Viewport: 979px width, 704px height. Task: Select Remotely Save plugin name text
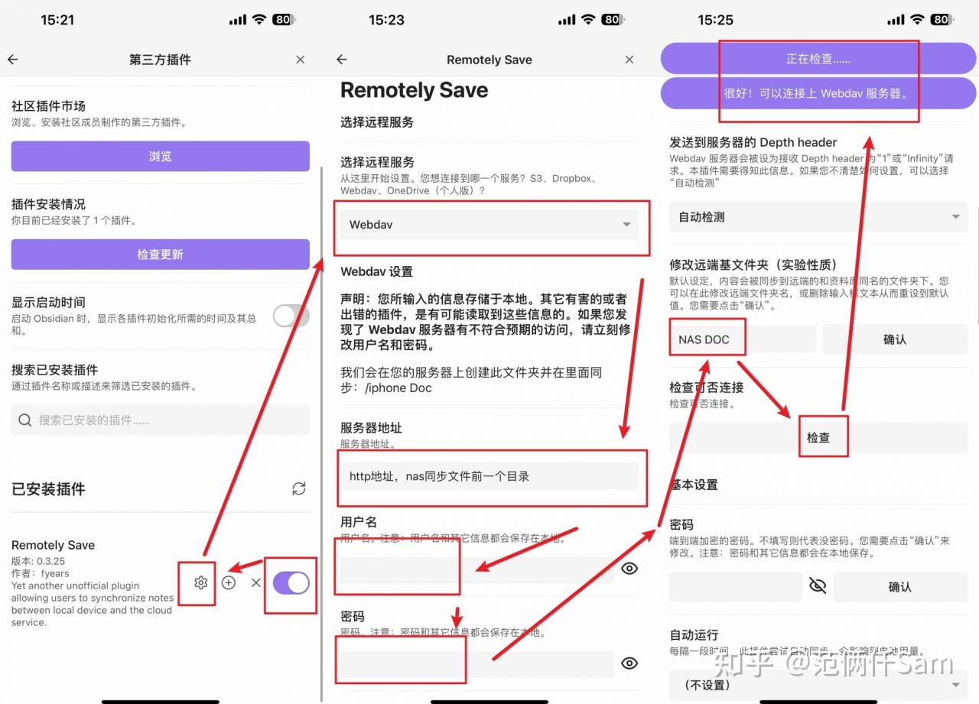(x=53, y=545)
